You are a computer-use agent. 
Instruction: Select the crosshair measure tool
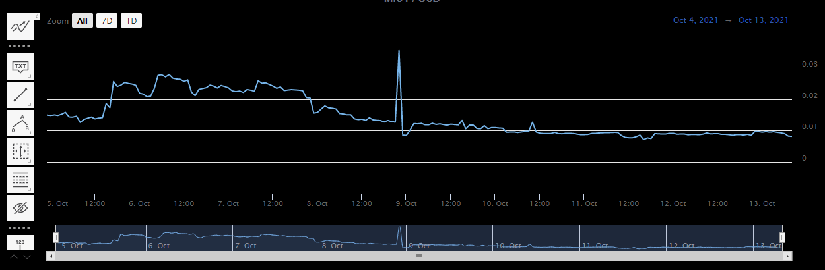[x=20, y=151]
